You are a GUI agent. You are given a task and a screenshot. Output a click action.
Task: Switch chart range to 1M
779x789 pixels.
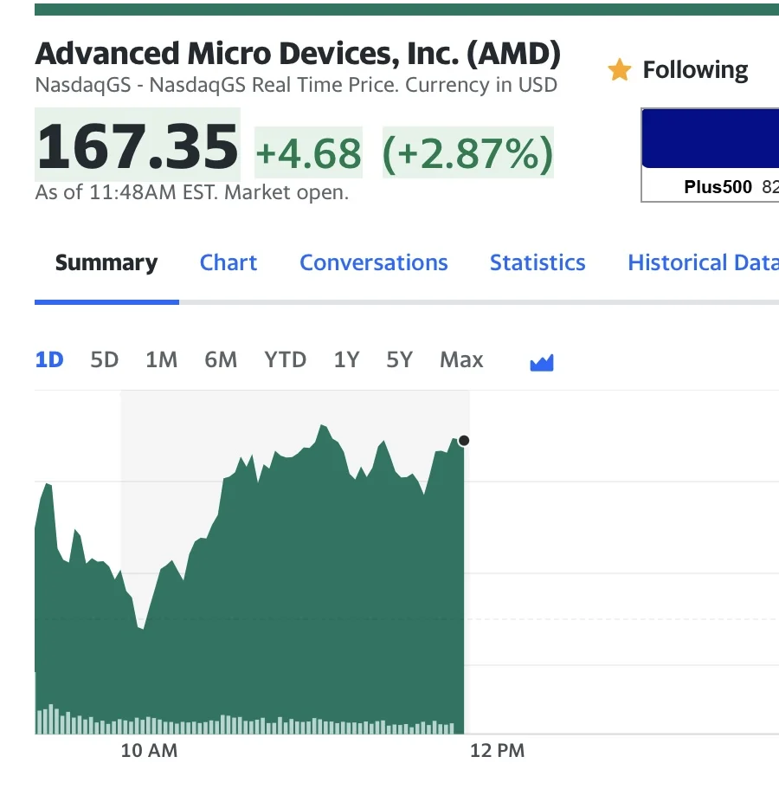click(x=161, y=359)
